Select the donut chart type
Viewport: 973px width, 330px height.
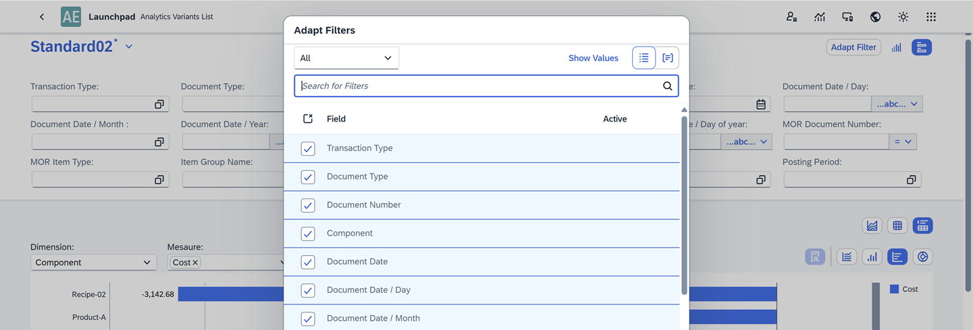[x=923, y=256]
